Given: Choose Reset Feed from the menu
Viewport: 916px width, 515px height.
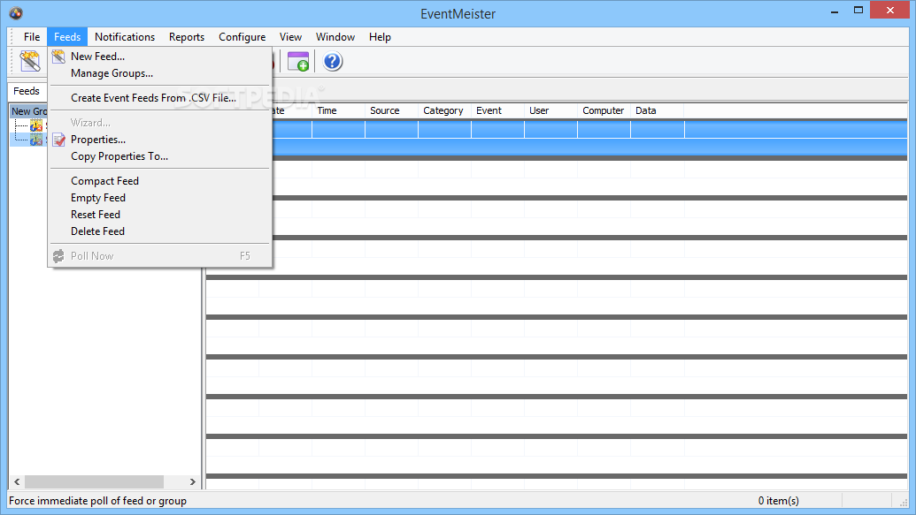Looking at the screenshot, I should tap(159, 215).
